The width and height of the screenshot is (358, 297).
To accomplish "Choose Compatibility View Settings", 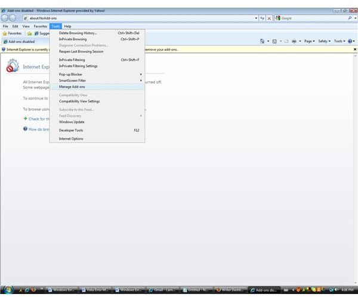I will [97, 101].
